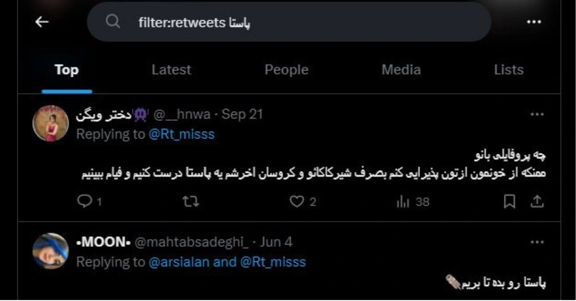Open more options for @__hnwa tweet

click(537, 115)
